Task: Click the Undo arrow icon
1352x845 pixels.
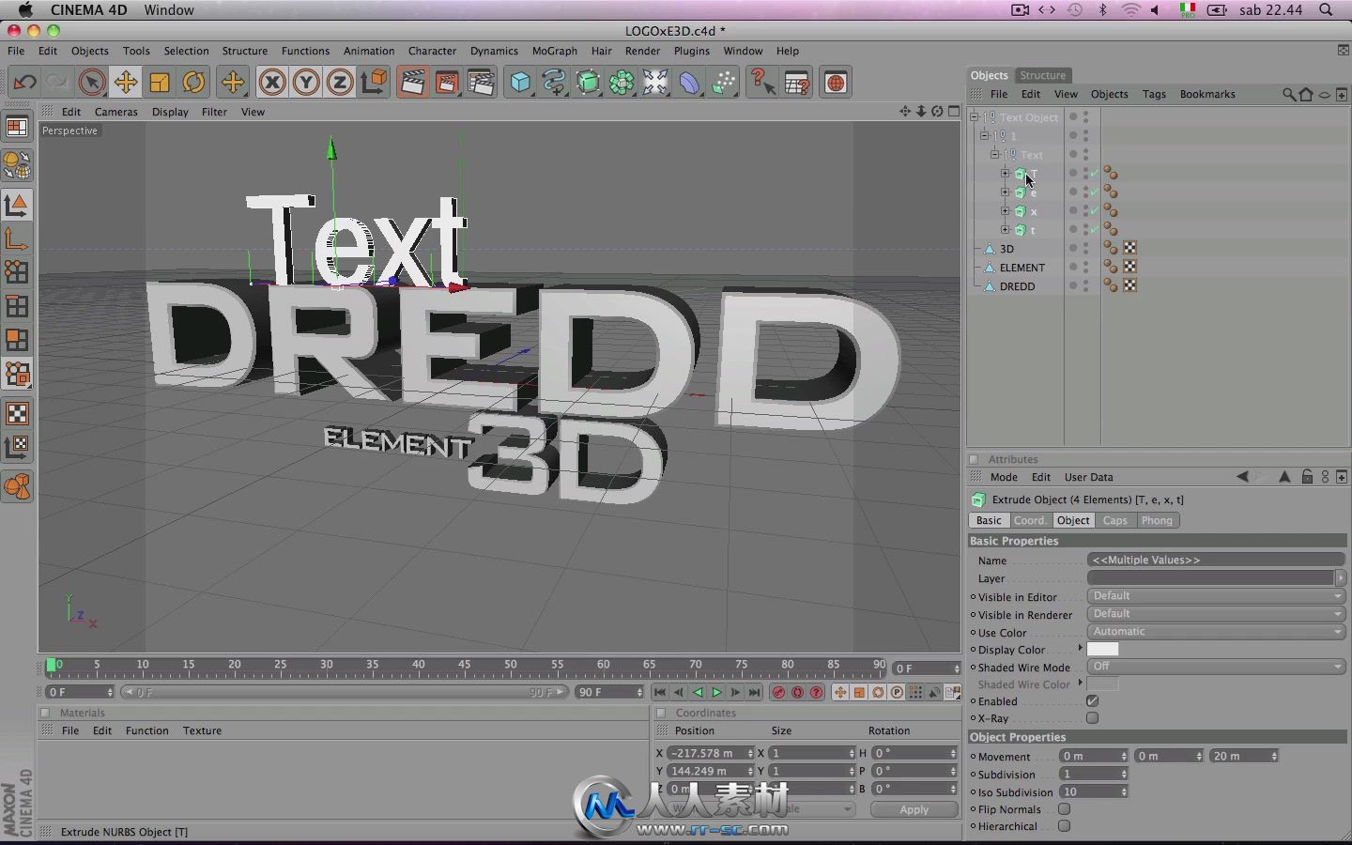Action: click(x=24, y=83)
